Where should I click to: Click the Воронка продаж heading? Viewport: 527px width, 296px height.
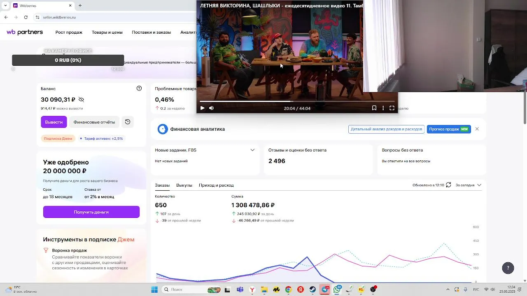click(70, 250)
